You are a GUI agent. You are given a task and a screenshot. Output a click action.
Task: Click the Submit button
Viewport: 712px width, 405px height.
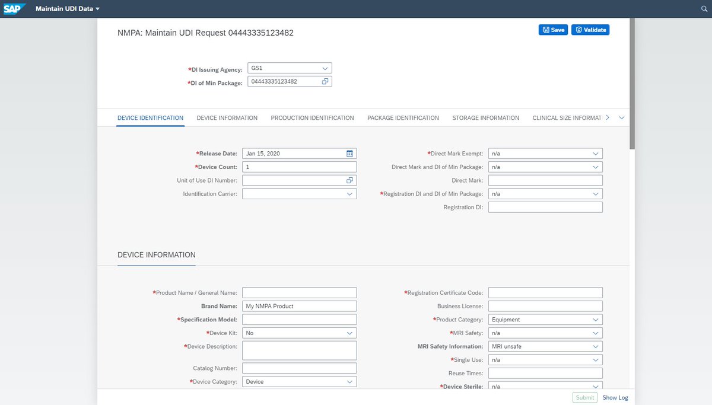pos(585,398)
